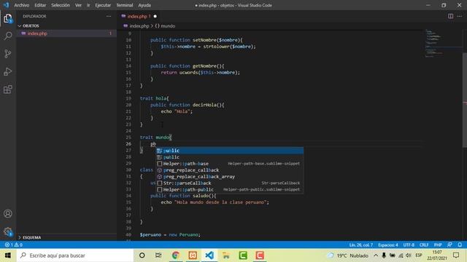
Task: Open Explorer panel ellipsis menu
Action: 109,16
